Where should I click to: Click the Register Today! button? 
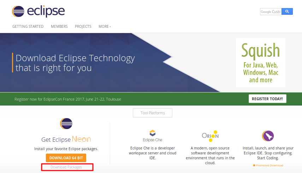(267, 99)
